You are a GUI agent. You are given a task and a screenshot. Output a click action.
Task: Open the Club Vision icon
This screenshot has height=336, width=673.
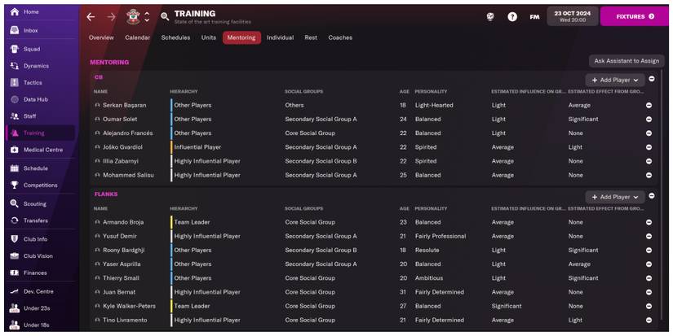[15, 256]
